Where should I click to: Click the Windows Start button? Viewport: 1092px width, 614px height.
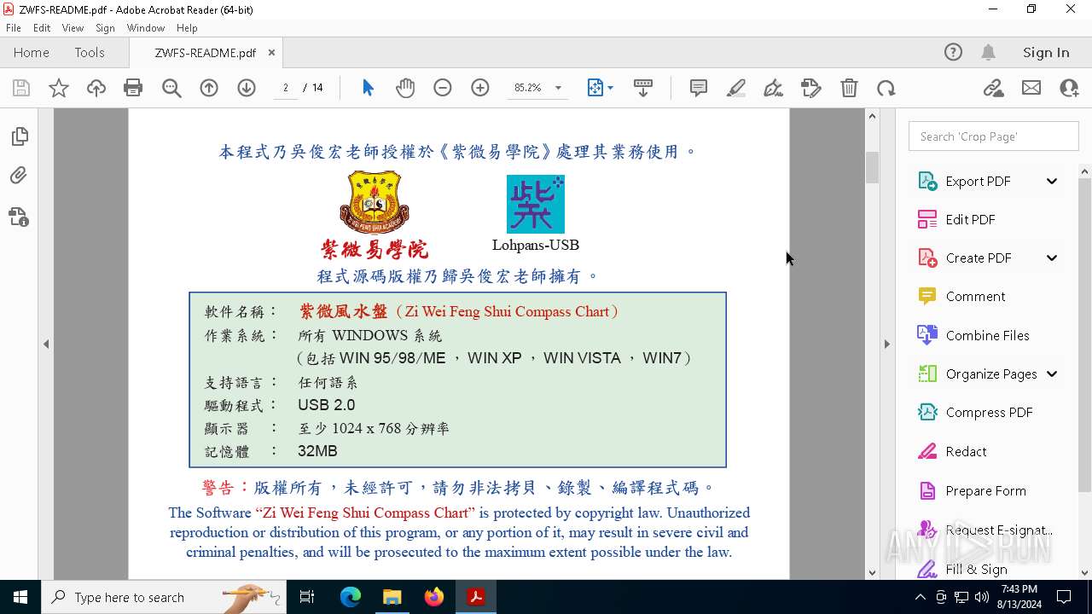click(x=20, y=597)
